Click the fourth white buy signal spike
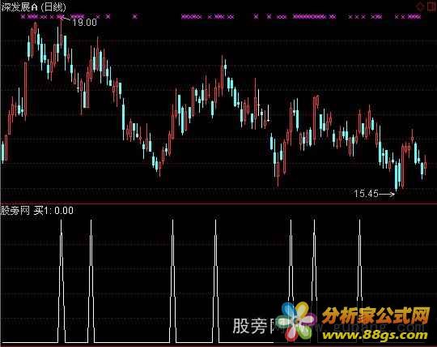Screen dimensions: 437x347 coord(215,281)
